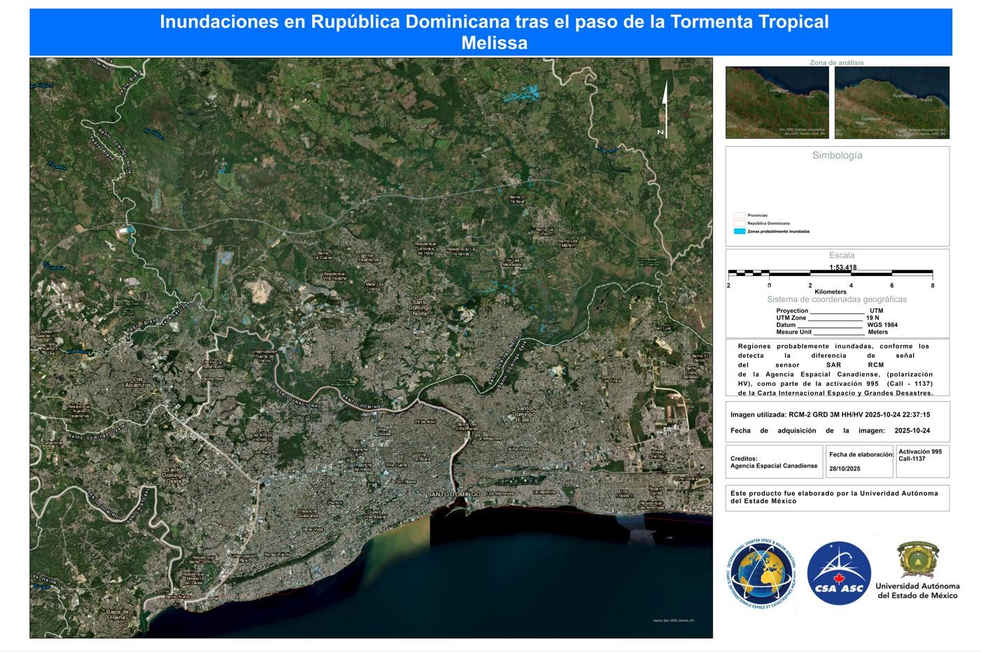Click the República Dominicana legend symbol box
Viewport: 981px width, 652px height.
click(x=739, y=223)
